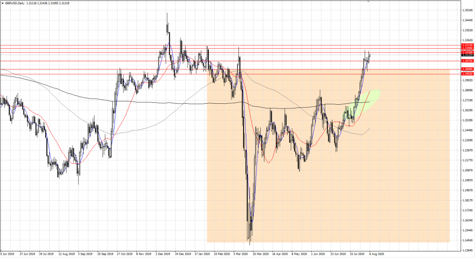Select the 1.29550 red price label
This screenshot has width=475, height=258.
pos(467,74)
